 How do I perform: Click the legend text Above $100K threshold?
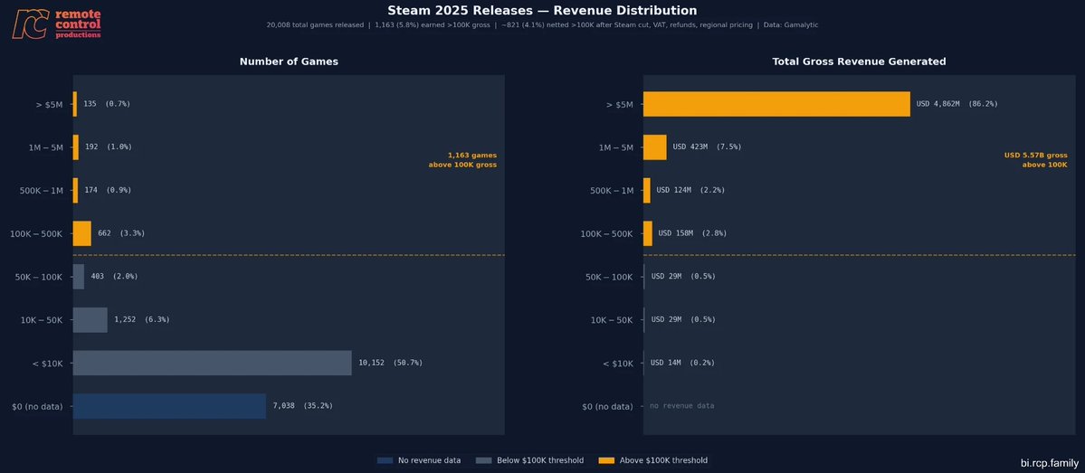click(x=663, y=460)
